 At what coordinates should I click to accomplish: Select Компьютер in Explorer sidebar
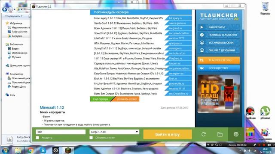(x=16, y=74)
